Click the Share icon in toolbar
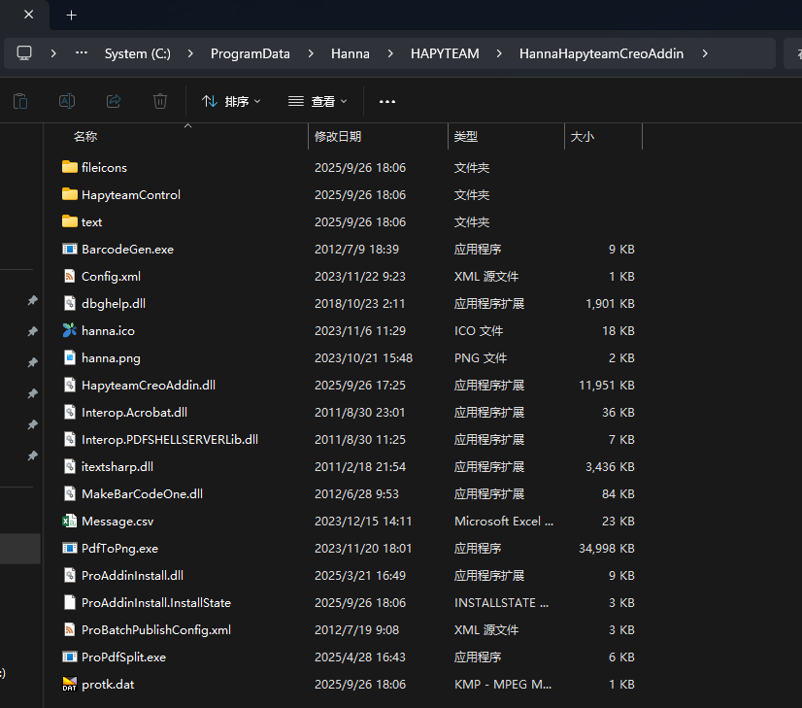Viewport: 802px width, 708px height. click(x=114, y=101)
